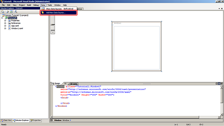Expand the Window1.xaml node

pyautogui.click(x=5, y=29)
